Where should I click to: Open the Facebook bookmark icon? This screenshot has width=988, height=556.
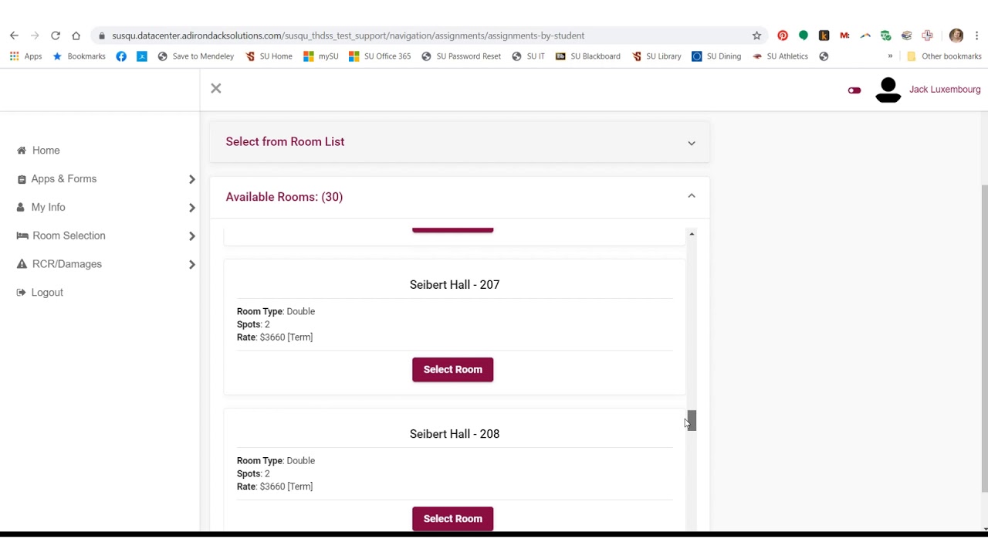coord(121,56)
